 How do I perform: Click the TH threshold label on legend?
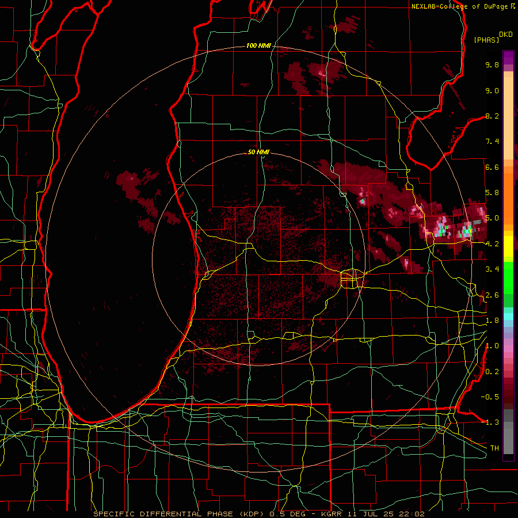coord(494,448)
